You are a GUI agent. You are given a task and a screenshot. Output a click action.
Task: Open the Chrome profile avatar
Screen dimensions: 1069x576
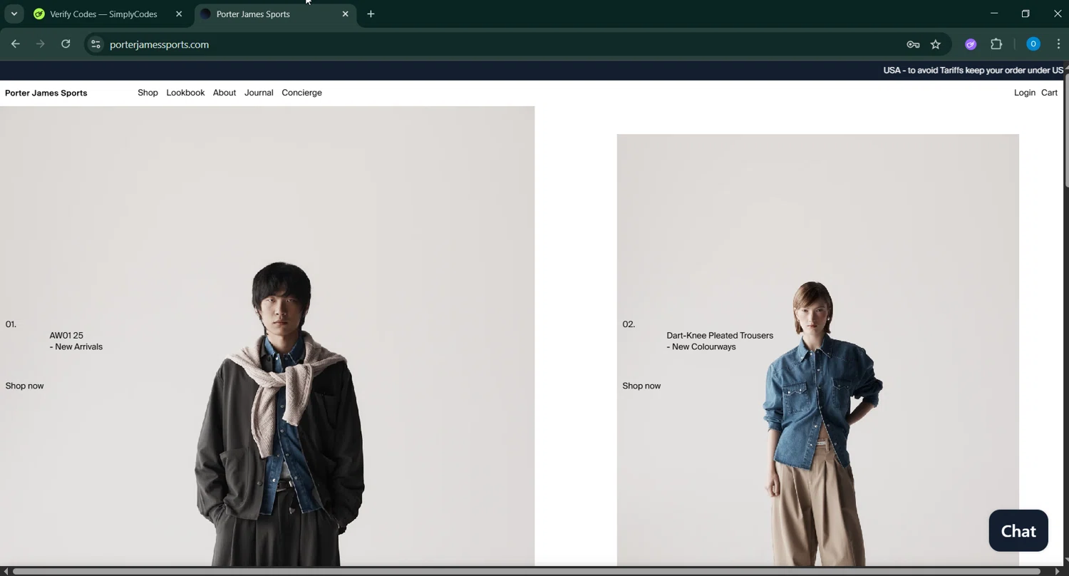click(1033, 44)
